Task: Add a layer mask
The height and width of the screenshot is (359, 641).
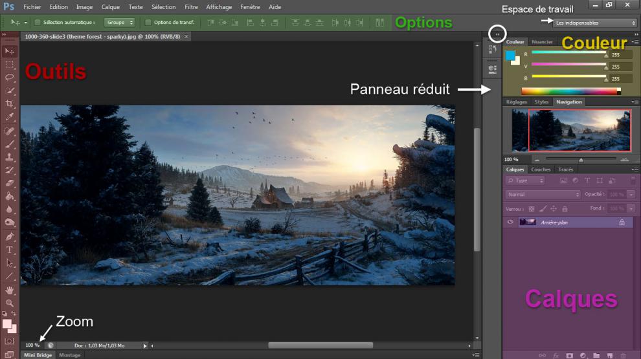Action: [570, 356]
